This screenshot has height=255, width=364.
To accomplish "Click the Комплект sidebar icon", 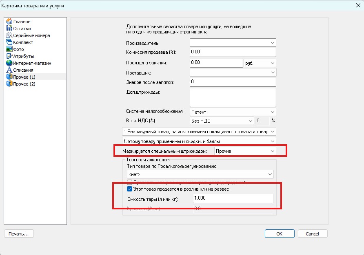I will pyautogui.click(x=9, y=42).
